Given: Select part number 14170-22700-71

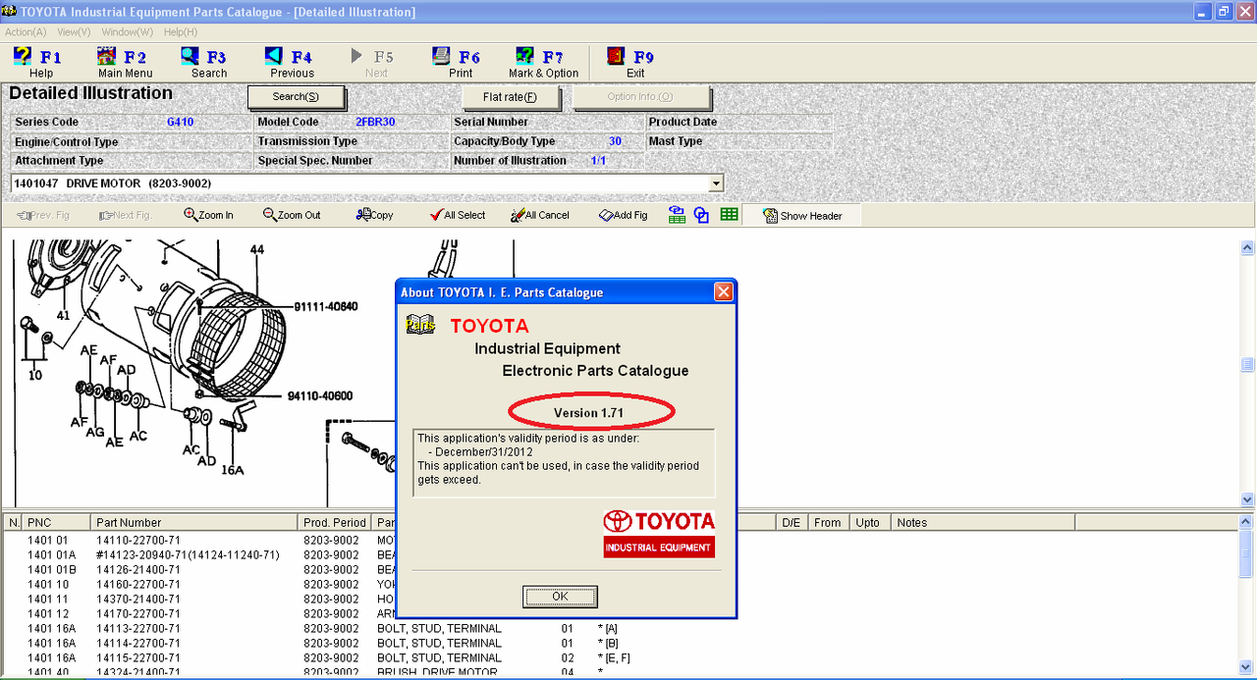Looking at the screenshot, I should (x=138, y=613).
